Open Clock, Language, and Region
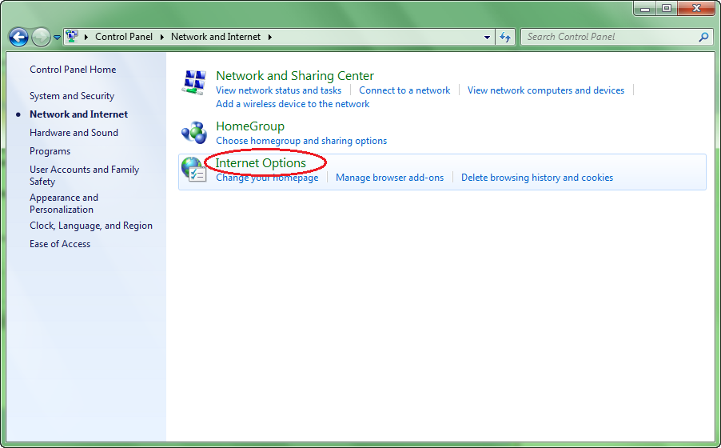 click(x=91, y=226)
